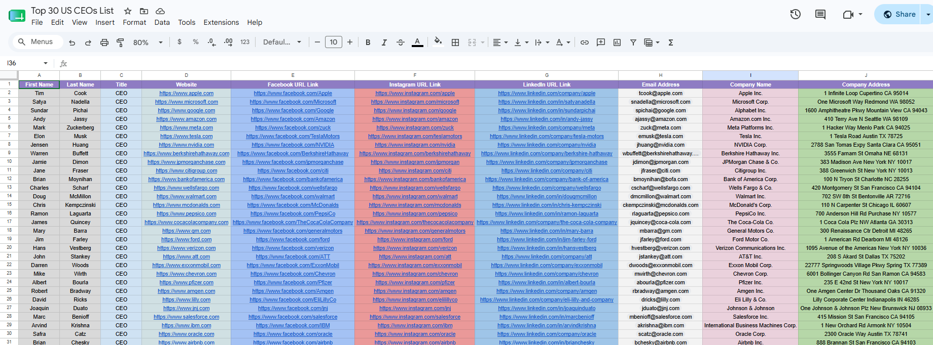Insert chart using toolbar icon
The height and width of the screenshot is (345, 933).
pos(617,42)
